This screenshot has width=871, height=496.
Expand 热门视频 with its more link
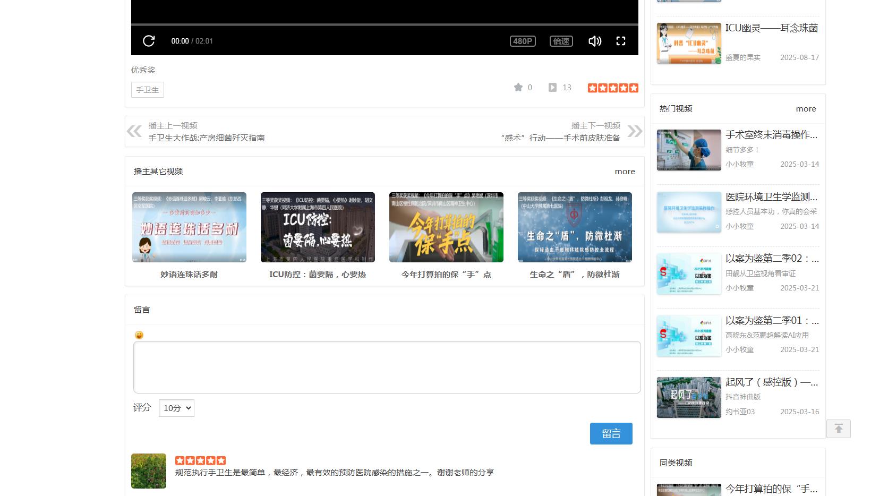[806, 108]
